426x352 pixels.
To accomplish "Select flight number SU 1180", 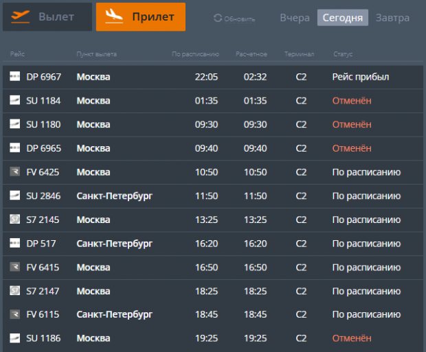I will coord(43,125).
